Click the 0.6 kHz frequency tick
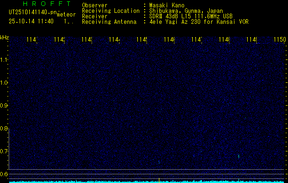 4,174
